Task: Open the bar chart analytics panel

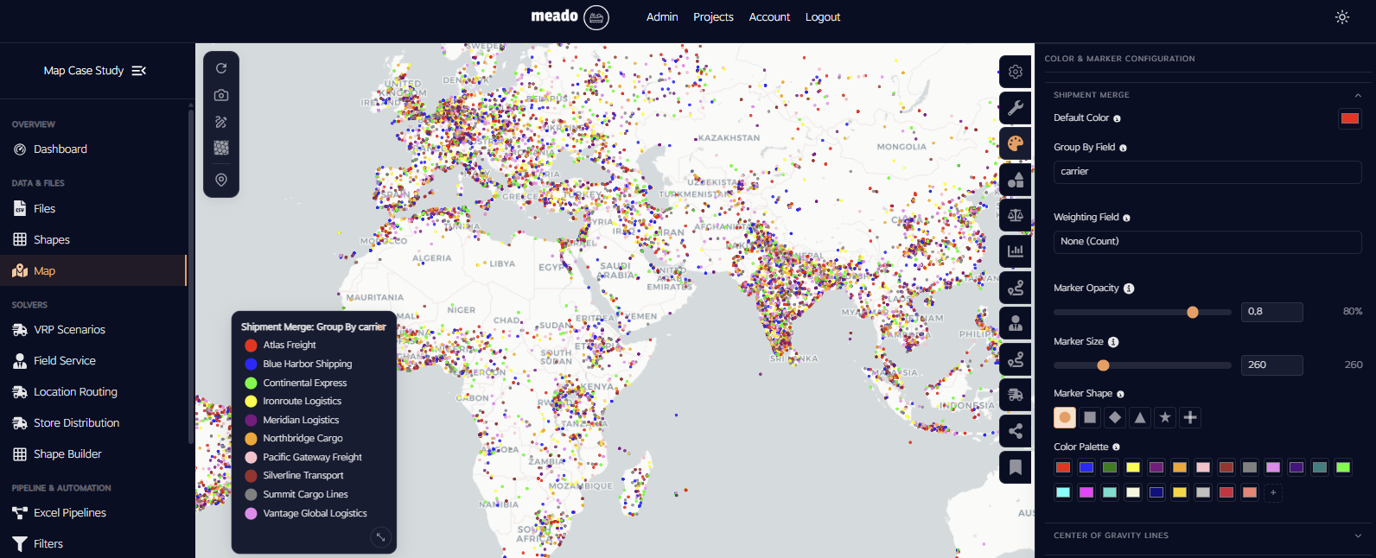Action: [x=1016, y=251]
